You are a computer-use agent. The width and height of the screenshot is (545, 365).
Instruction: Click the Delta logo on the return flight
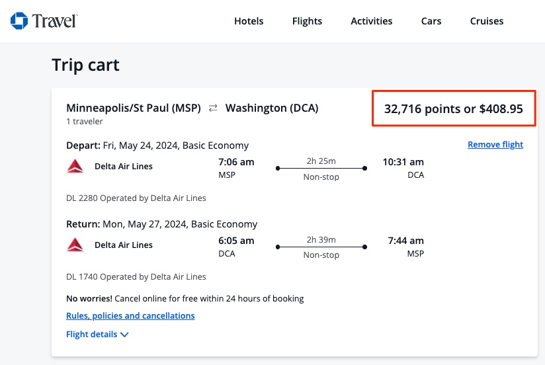click(75, 245)
